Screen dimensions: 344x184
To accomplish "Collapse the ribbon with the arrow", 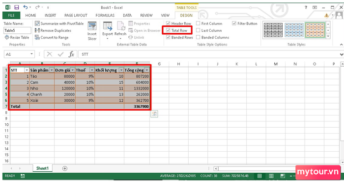I will pos(341,45).
